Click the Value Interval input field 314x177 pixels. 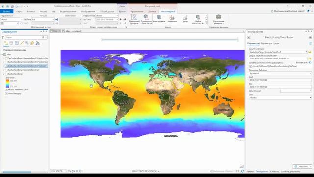(x=296, y=91)
